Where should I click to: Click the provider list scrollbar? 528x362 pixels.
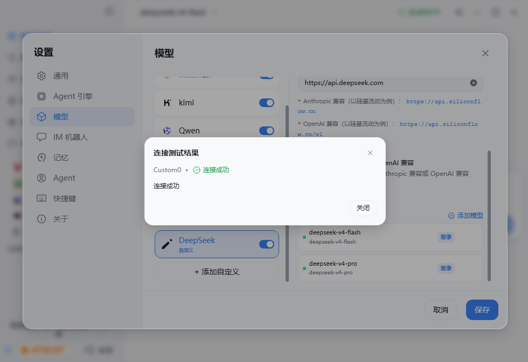(287, 193)
